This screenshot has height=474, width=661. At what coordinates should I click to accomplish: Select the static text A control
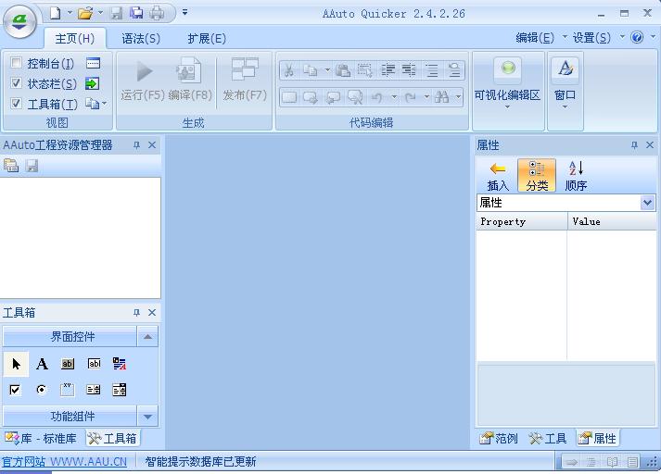(42, 364)
